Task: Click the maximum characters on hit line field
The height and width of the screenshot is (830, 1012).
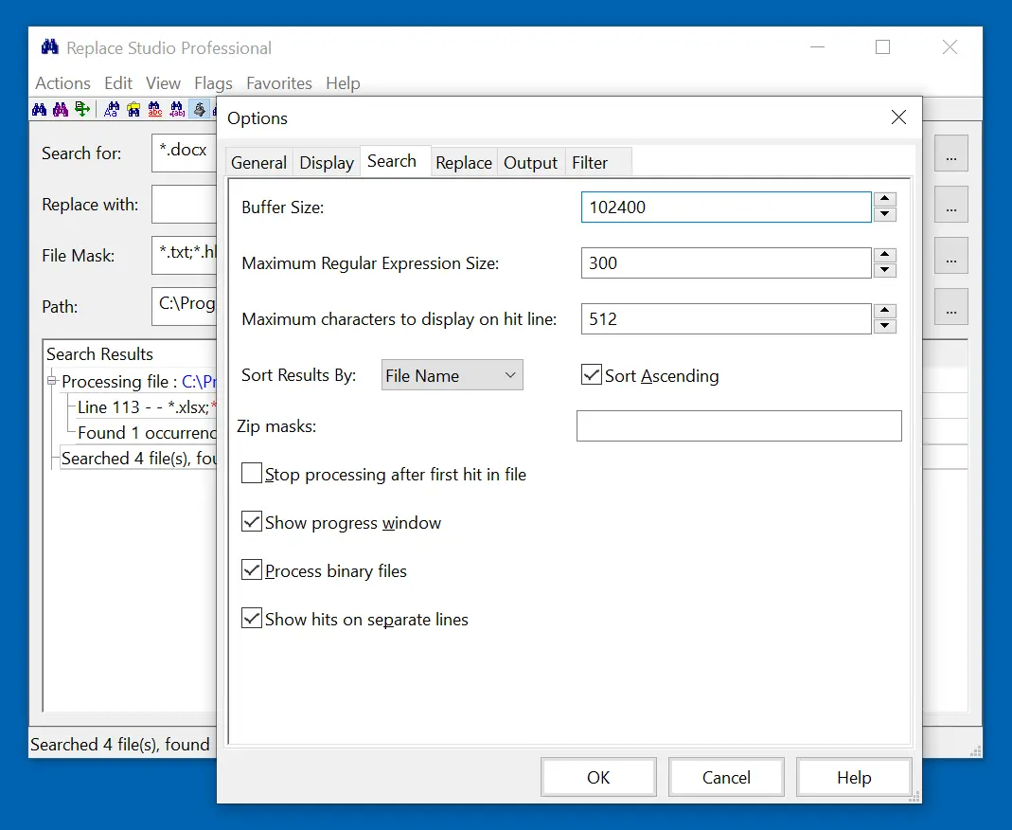Action: (726, 318)
